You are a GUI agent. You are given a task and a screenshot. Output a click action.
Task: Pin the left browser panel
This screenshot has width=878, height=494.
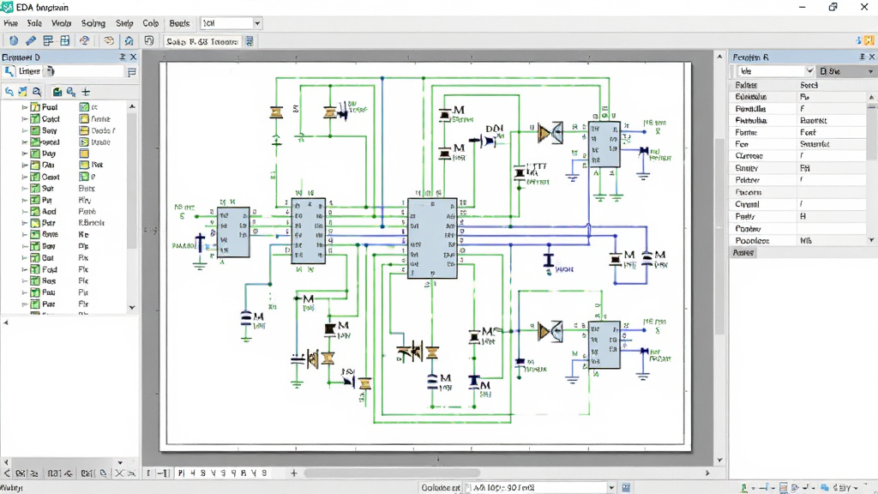[122, 57]
